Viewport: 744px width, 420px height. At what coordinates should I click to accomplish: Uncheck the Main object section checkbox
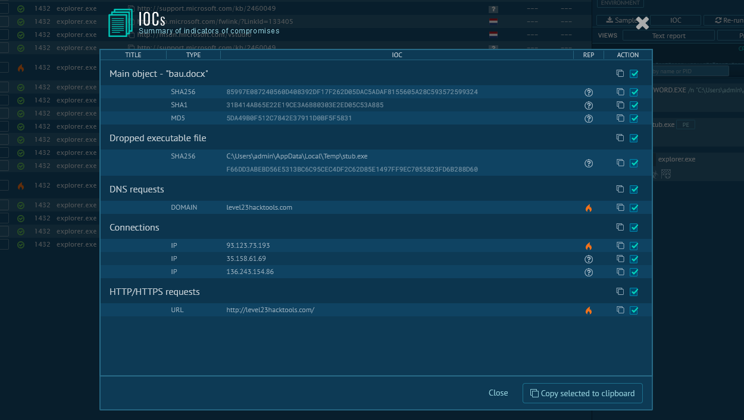tap(634, 73)
